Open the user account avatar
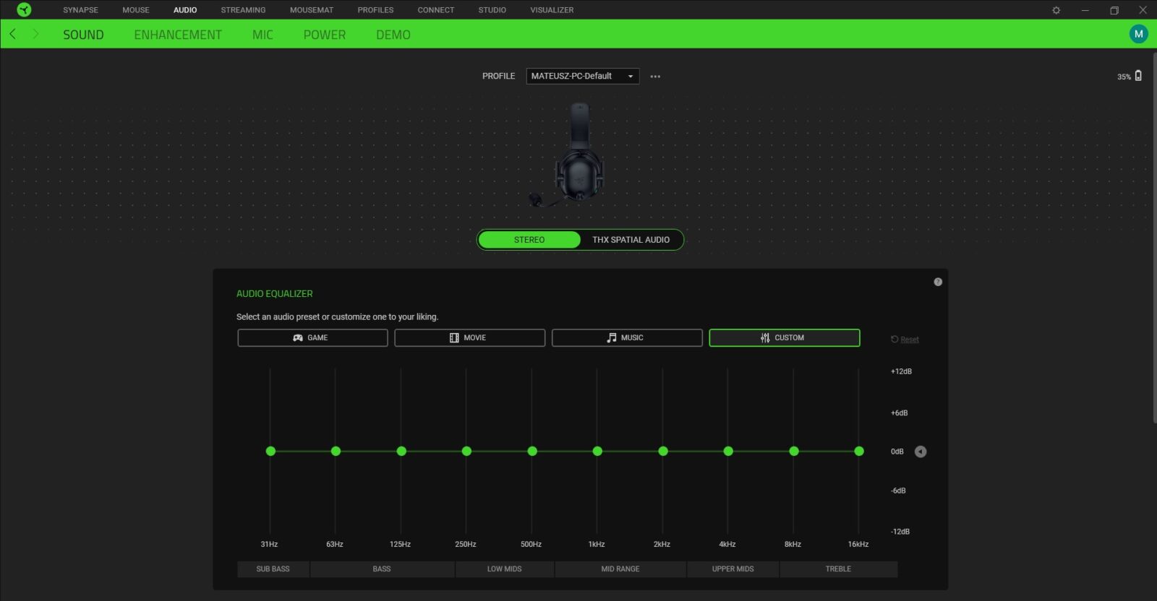1157x601 pixels. pyautogui.click(x=1138, y=34)
